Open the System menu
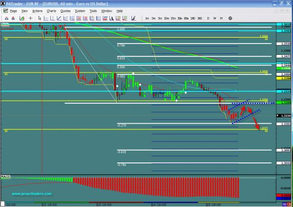This screenshot has width=293, height=207. coord(80,10)
